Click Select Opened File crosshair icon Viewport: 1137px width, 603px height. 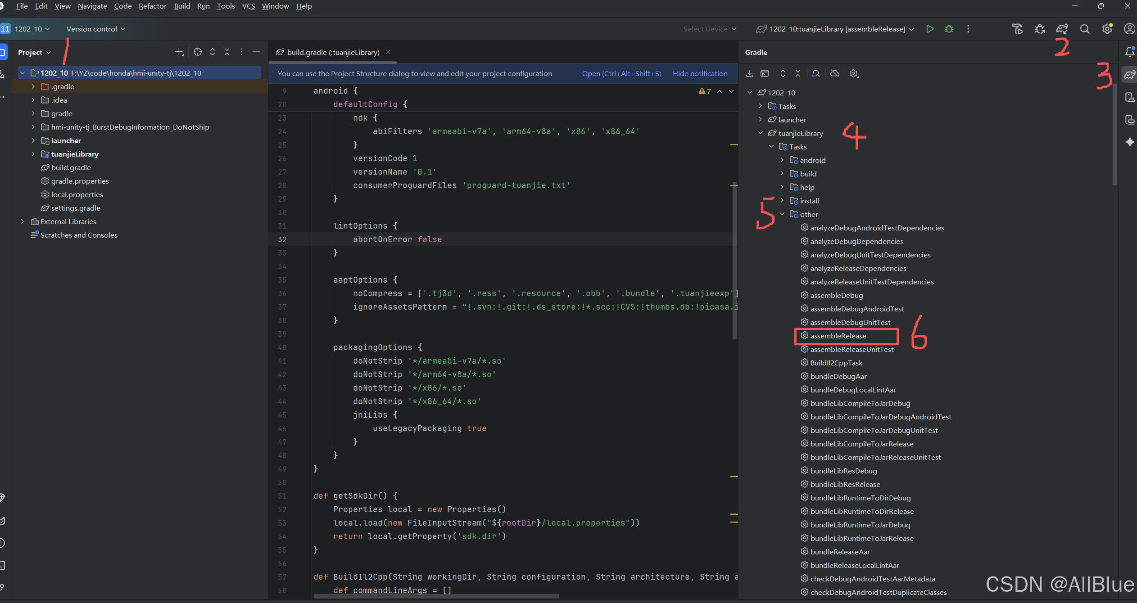(197, 52)
